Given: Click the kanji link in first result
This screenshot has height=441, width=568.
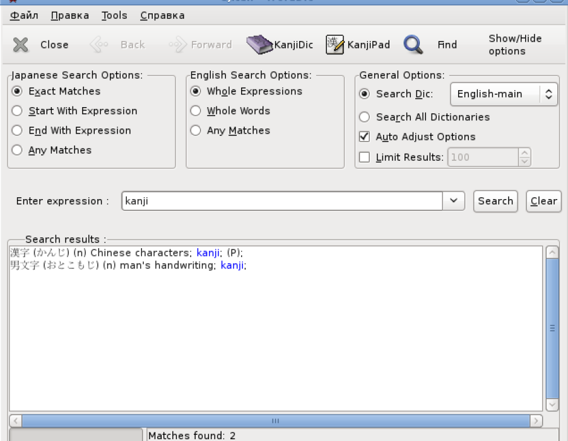Looking at the screenshot, I should (x=208, y=253).
